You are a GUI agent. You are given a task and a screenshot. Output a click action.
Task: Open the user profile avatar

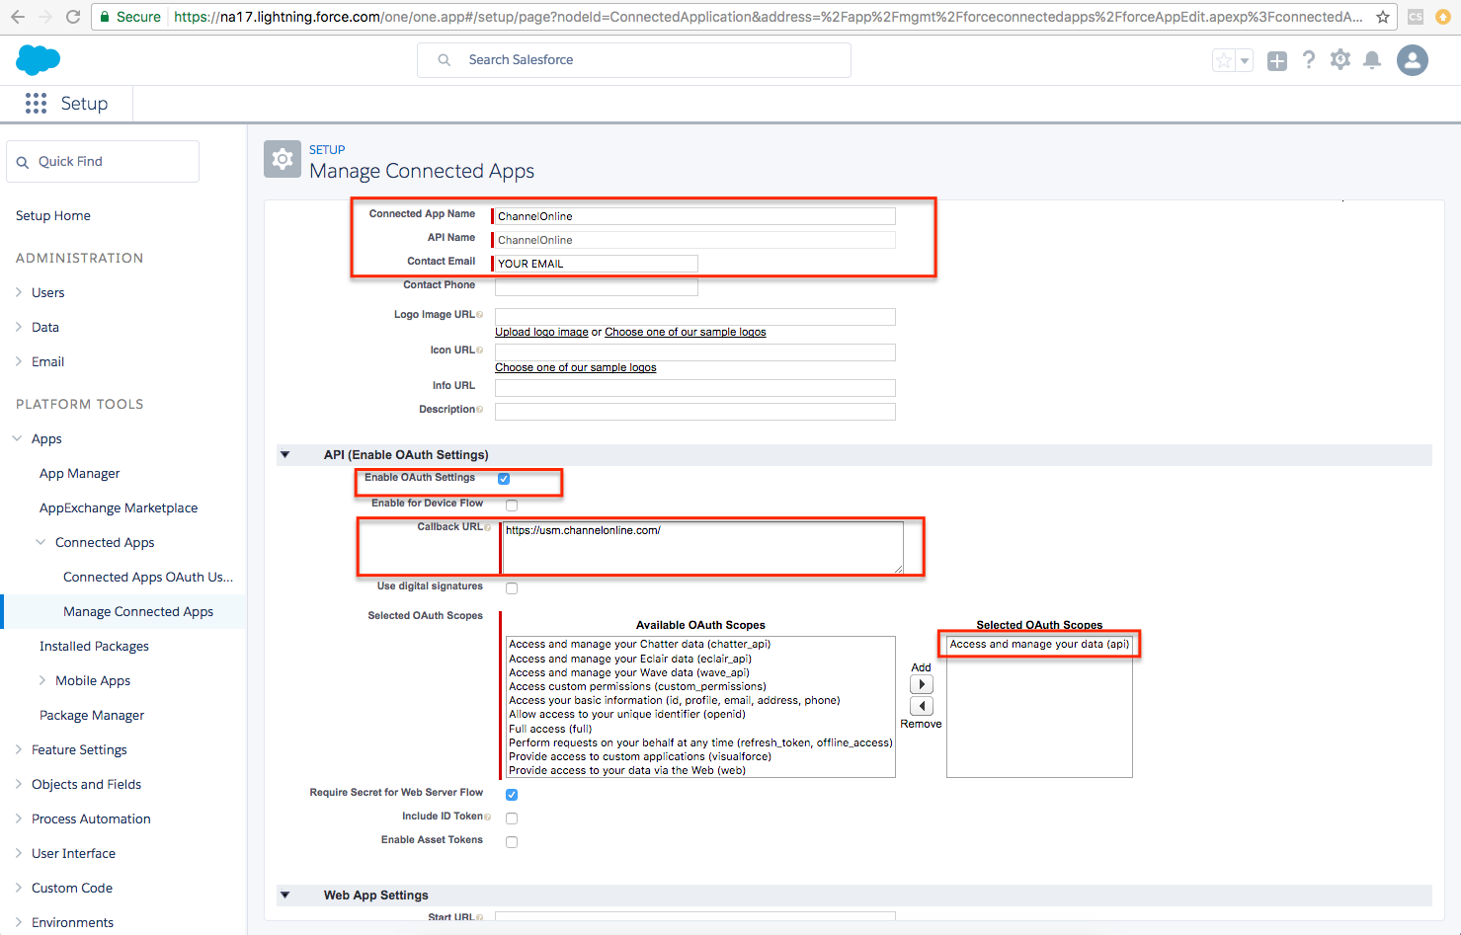tap(1413, 60)
